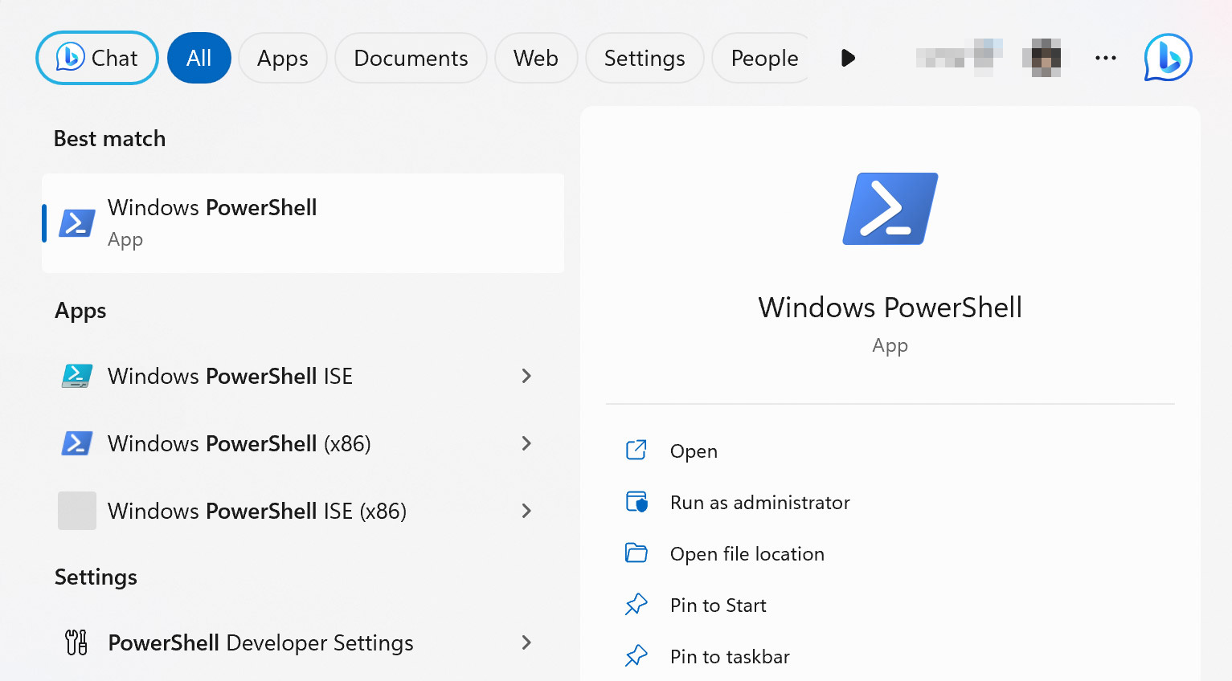Screen dimensions: 1232x681
Task: Click the developer tools settings icon
Action: click(76, 642)
